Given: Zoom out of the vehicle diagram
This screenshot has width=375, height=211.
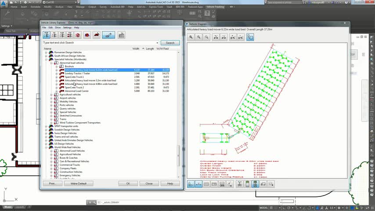Looking at the screenshot, I should pos(206,37).
